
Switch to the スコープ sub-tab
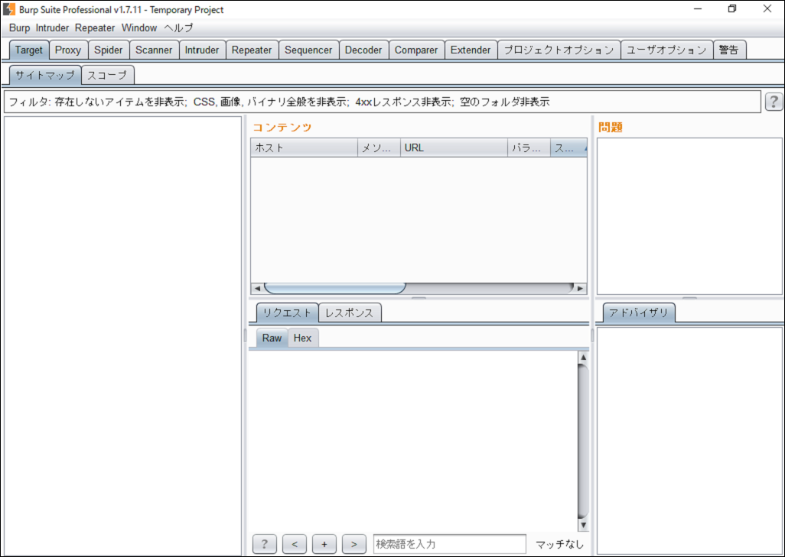pyautogui.click(x=108, y=76)
